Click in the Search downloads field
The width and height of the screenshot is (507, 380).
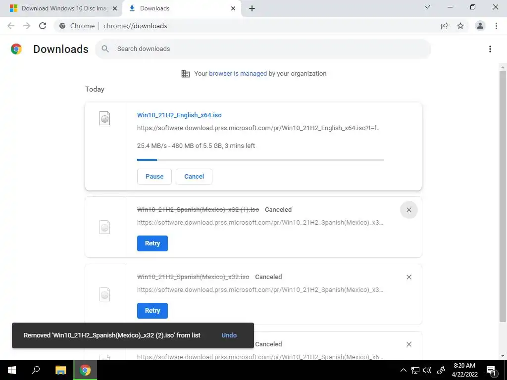point(263,49)
